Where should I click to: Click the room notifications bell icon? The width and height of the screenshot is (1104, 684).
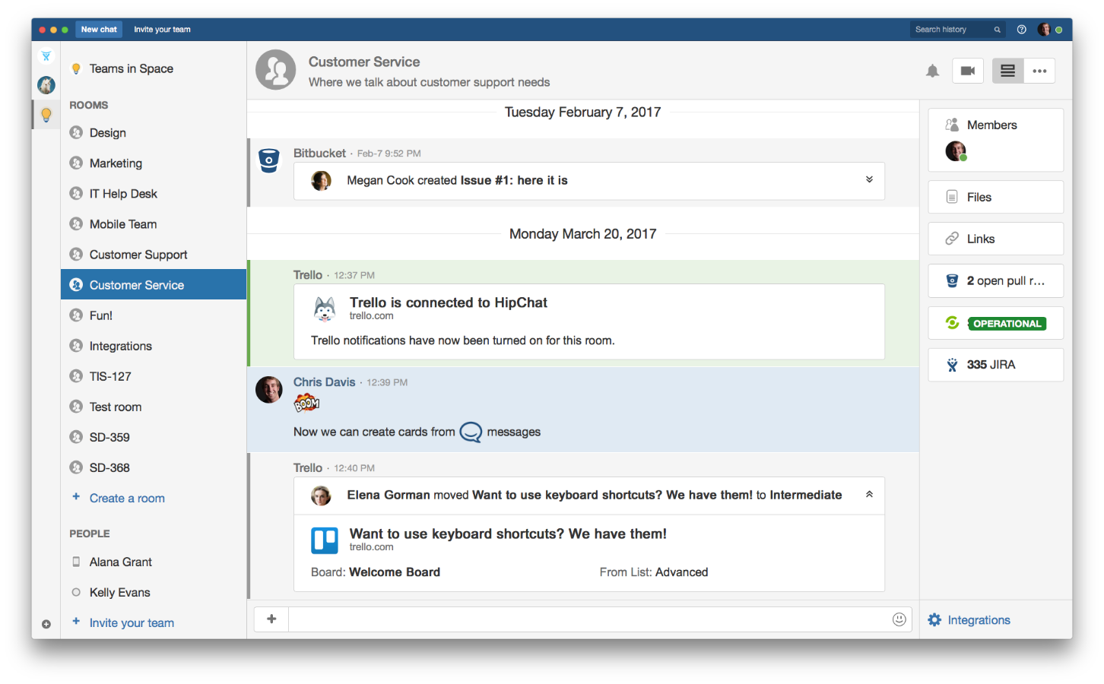(932, 71)
